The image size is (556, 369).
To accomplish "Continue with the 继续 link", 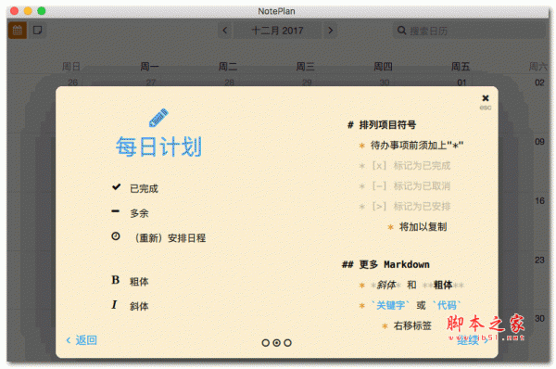I will pos(473,340).
